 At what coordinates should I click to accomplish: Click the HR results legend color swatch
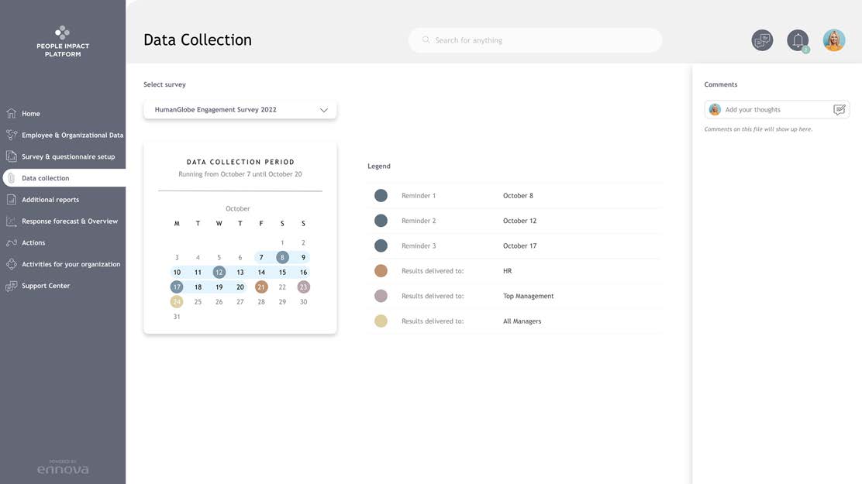381,271
